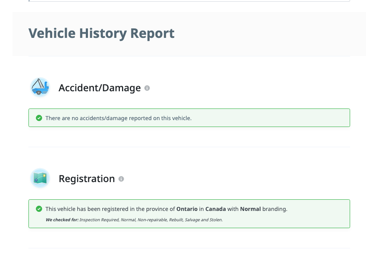This screenshot has height=257, width=379.
Task: Select the Registration section title
Action: click(87, 179)
